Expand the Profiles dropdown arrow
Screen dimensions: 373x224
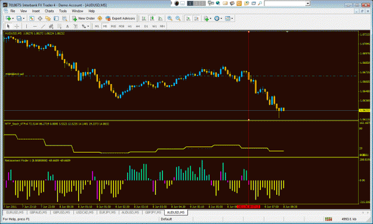23,18
